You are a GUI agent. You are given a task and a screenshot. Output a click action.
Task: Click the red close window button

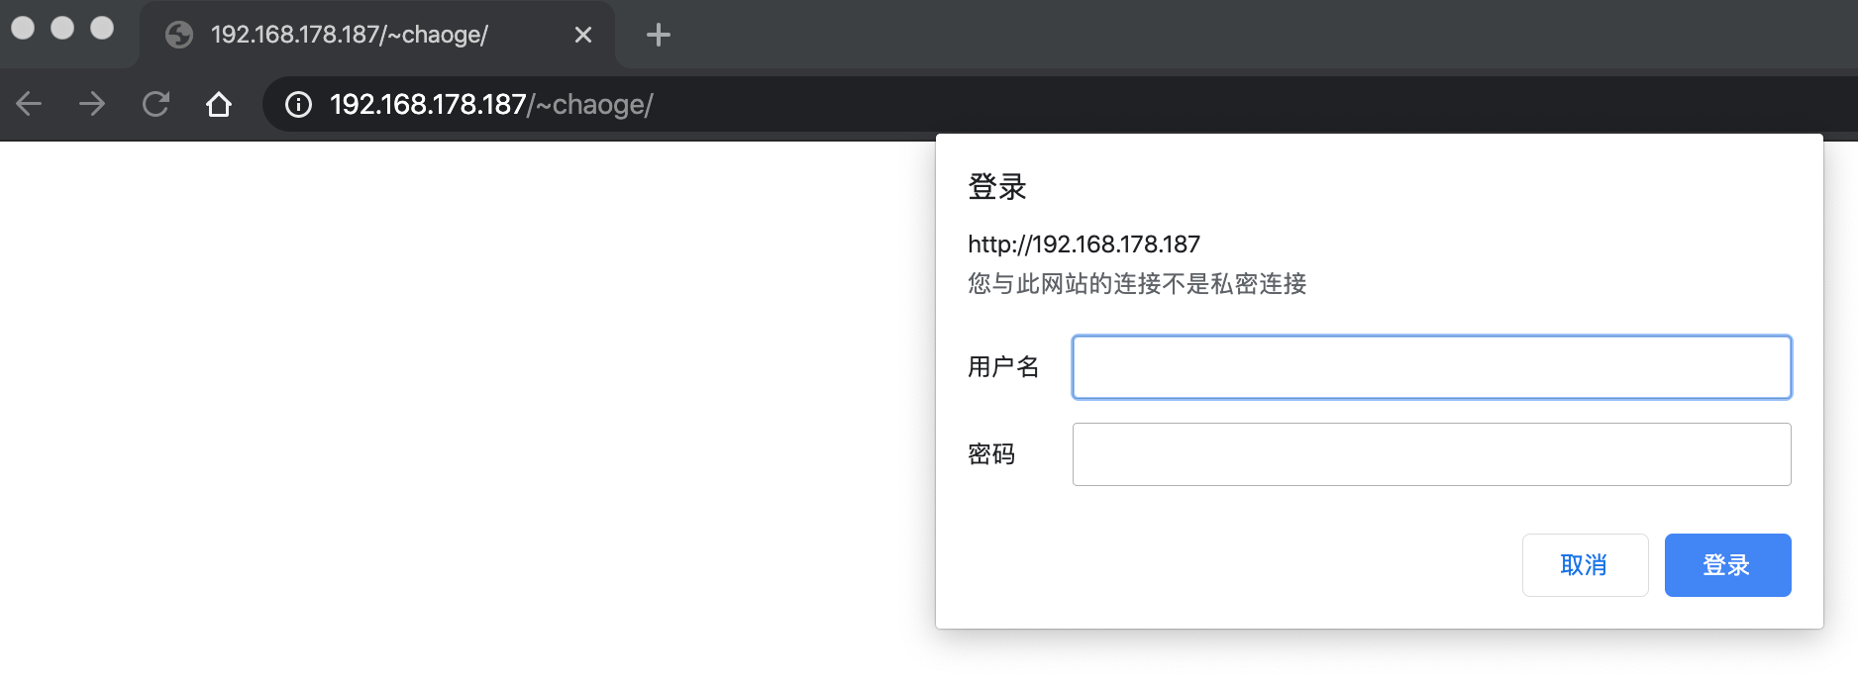(x=23, y=28)
